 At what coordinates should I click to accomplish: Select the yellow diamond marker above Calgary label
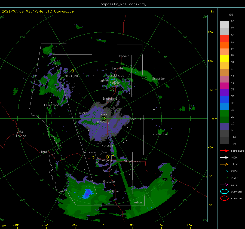tap(108, 157)
